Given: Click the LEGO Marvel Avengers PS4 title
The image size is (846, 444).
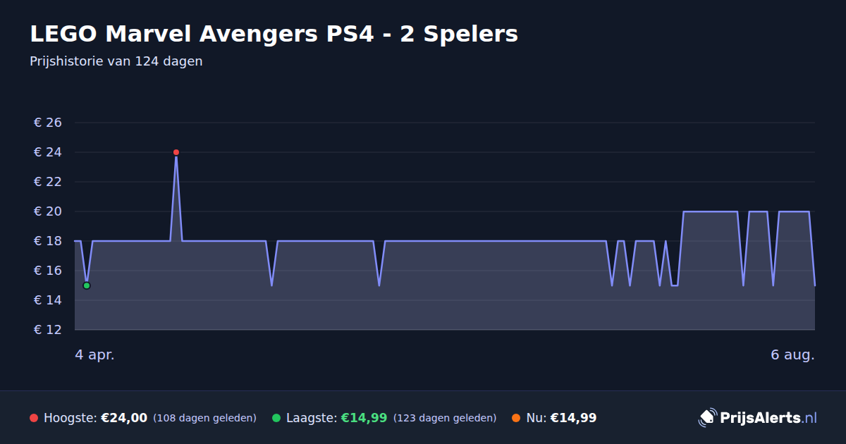Looking at the screenshot, I should point(274,34).
